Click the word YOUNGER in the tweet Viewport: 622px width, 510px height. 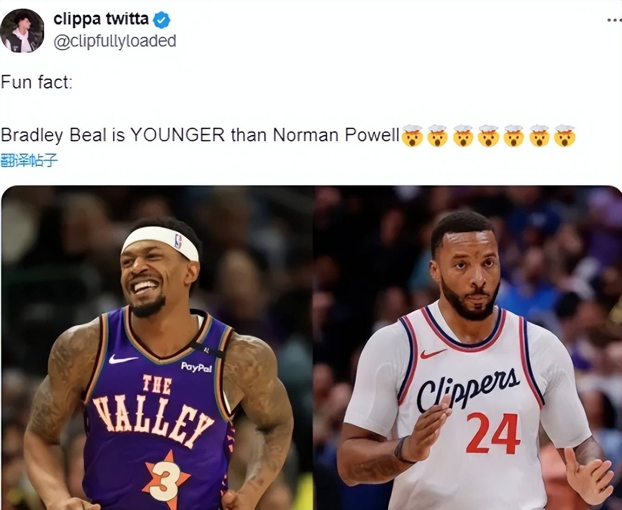(177, 135)
